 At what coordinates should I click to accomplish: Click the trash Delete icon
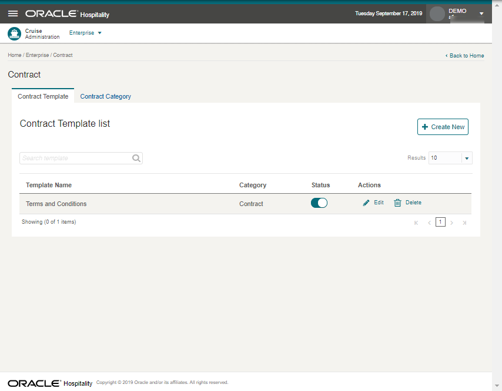tap(397, 203)
